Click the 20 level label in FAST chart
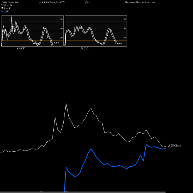The height and width of the screenshot is (193, 193). click(x=61, y=37)
